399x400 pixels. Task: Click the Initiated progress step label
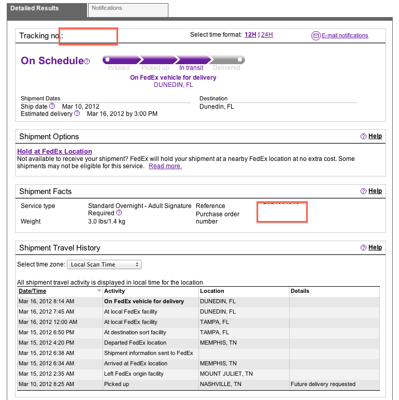(x=119, y=68)
